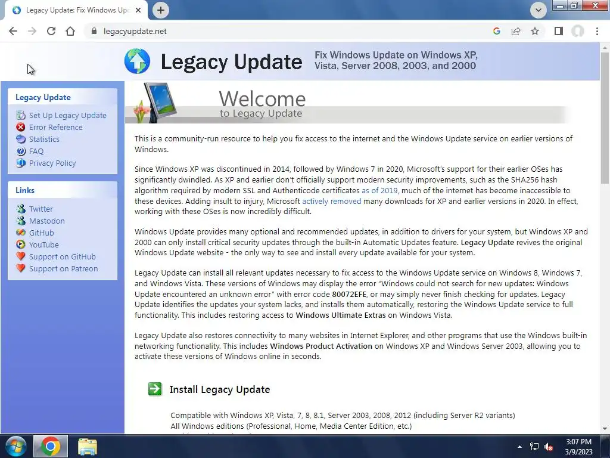Open the Statistics link
Viewport: 610px width, 458px height.
(44, 139)
